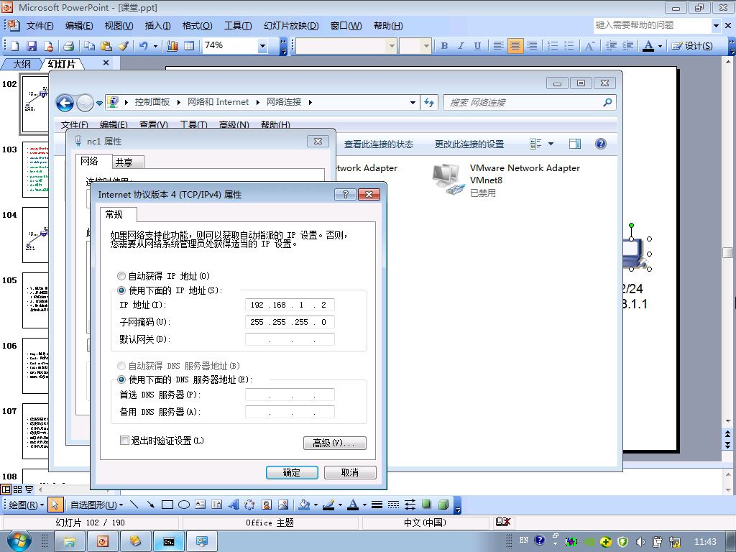Image resolution: width=736 pixels, height=552 pixels.
Task: Select the Rectangle drawing tool
Action: click(x=167, y=505)
